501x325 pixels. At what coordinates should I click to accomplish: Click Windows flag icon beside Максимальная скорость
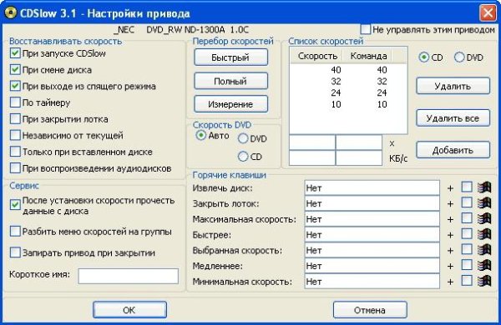click(x=484, y=219)
